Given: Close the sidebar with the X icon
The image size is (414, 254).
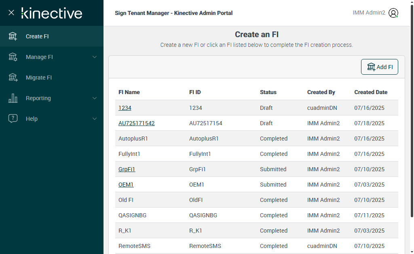Looking at the screenshot, I should (11, 13).
